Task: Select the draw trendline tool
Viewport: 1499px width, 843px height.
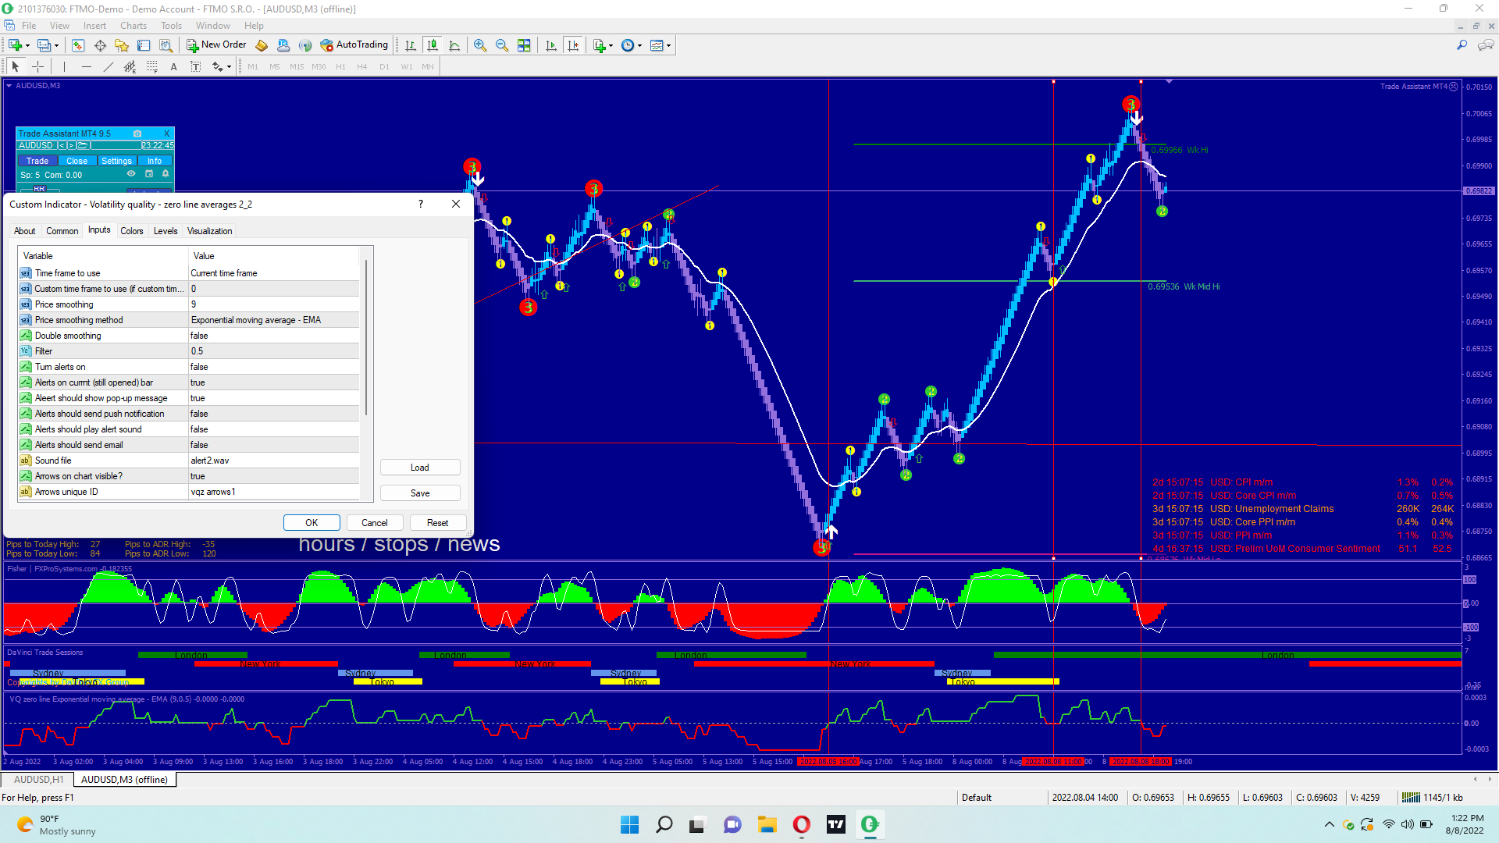Action: (x=109, y=67)
